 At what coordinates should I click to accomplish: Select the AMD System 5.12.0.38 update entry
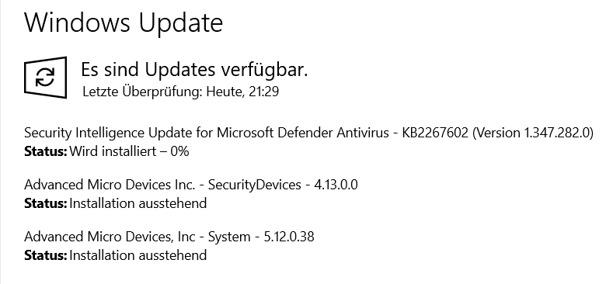169,237
